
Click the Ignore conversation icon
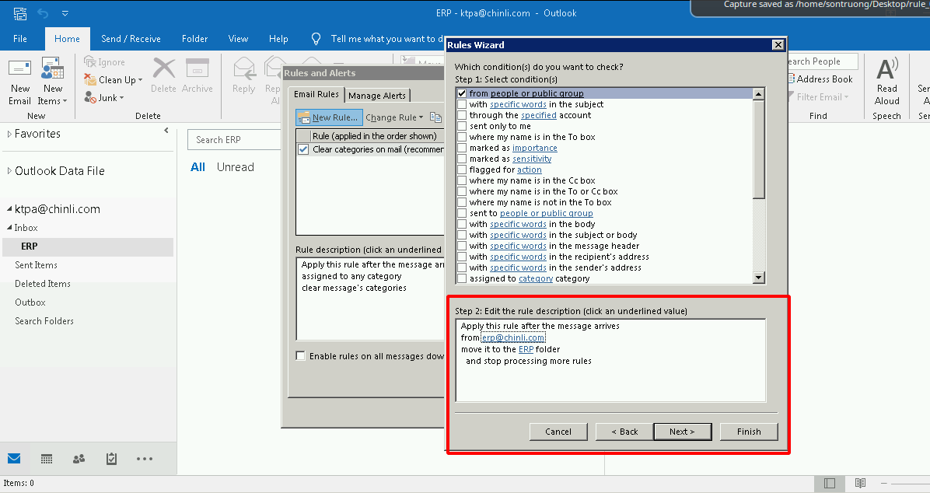click(x=90, y=61)
